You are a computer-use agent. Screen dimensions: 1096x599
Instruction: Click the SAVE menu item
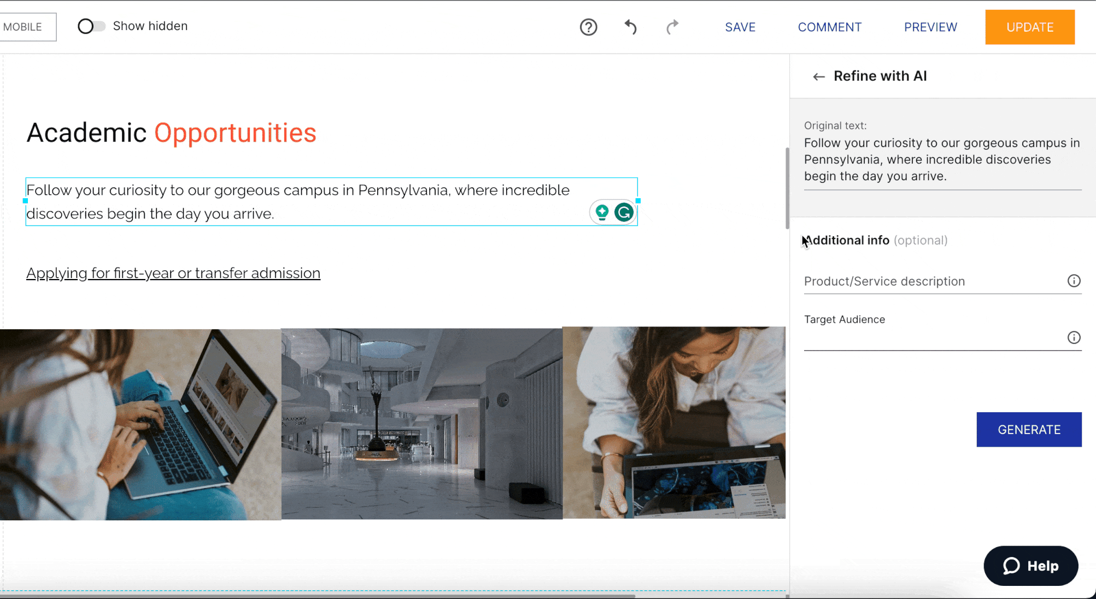point(740,27)
